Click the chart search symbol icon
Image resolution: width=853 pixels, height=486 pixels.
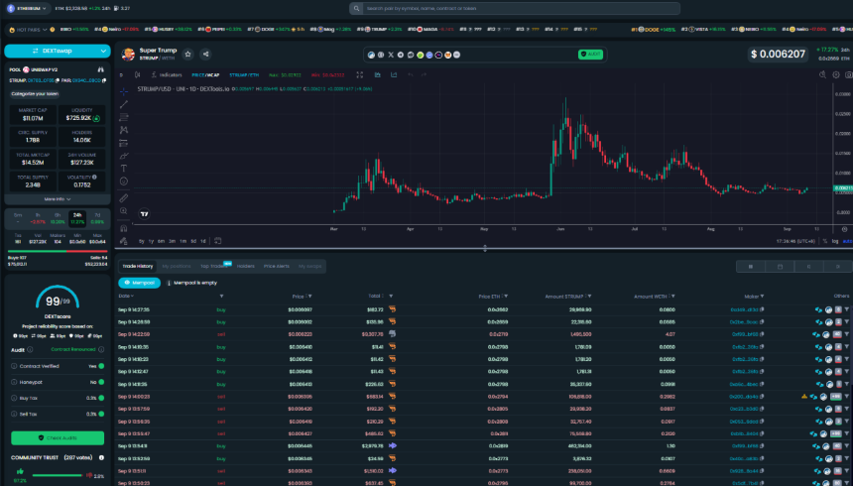[822, 75]
